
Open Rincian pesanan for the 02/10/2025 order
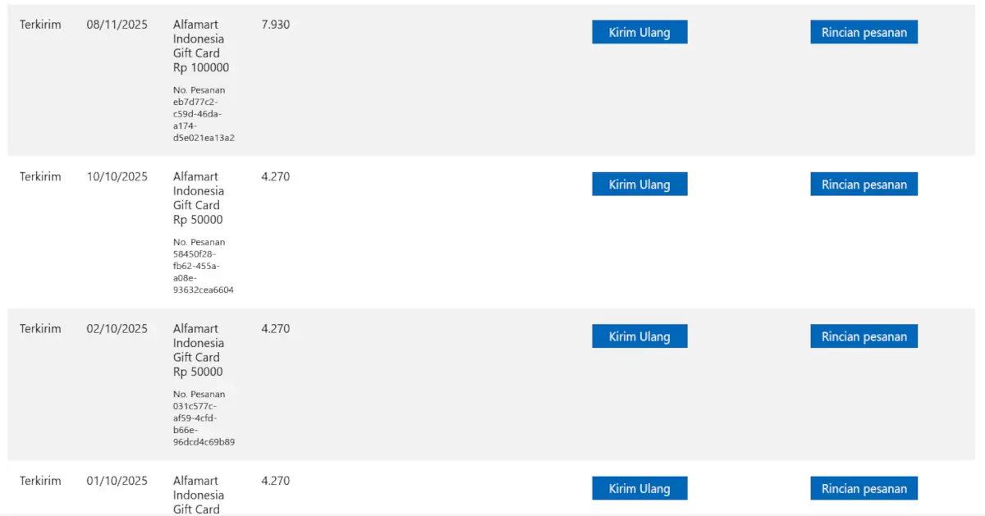click(x=864, y=336)
